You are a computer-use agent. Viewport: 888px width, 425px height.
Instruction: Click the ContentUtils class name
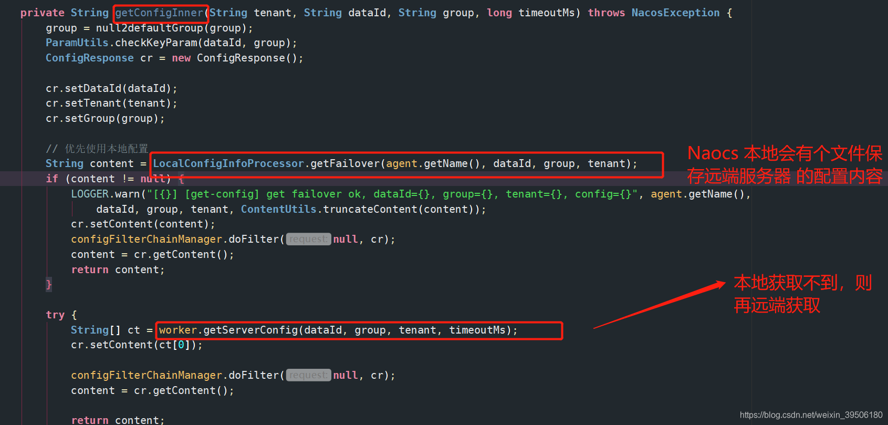point(278,209)
